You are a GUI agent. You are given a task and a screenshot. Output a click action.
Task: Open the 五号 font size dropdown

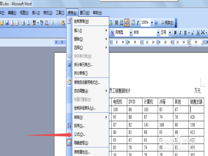click(x=170, y=33)
